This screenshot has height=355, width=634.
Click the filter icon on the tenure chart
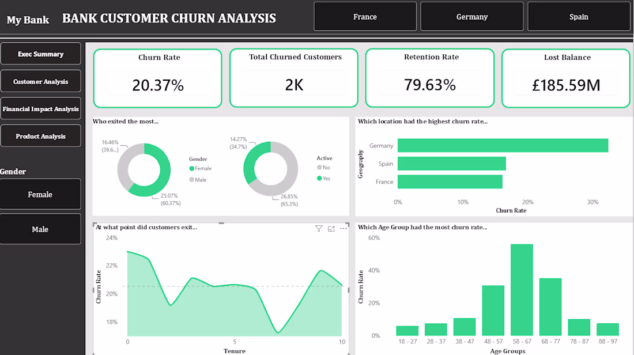[319, 229]
